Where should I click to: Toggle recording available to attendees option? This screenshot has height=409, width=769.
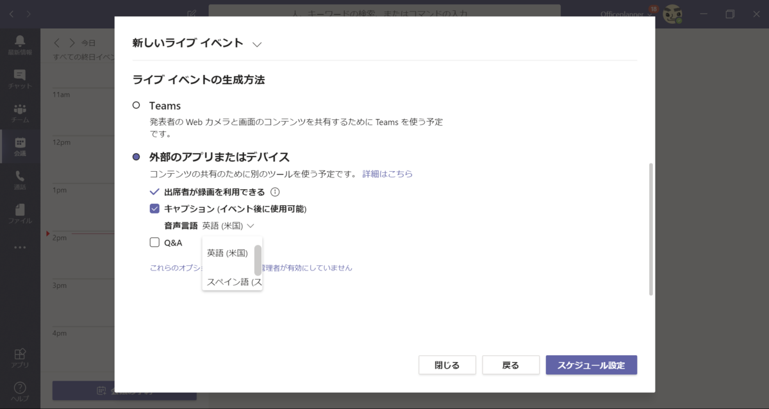[x=154, y=192]
